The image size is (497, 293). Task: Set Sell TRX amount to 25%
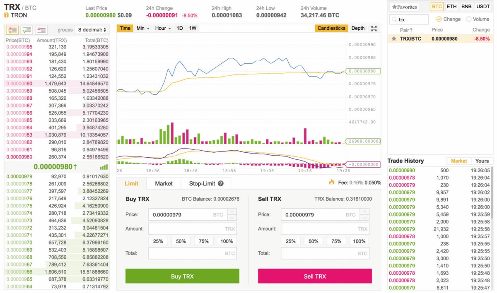(290, 241)
